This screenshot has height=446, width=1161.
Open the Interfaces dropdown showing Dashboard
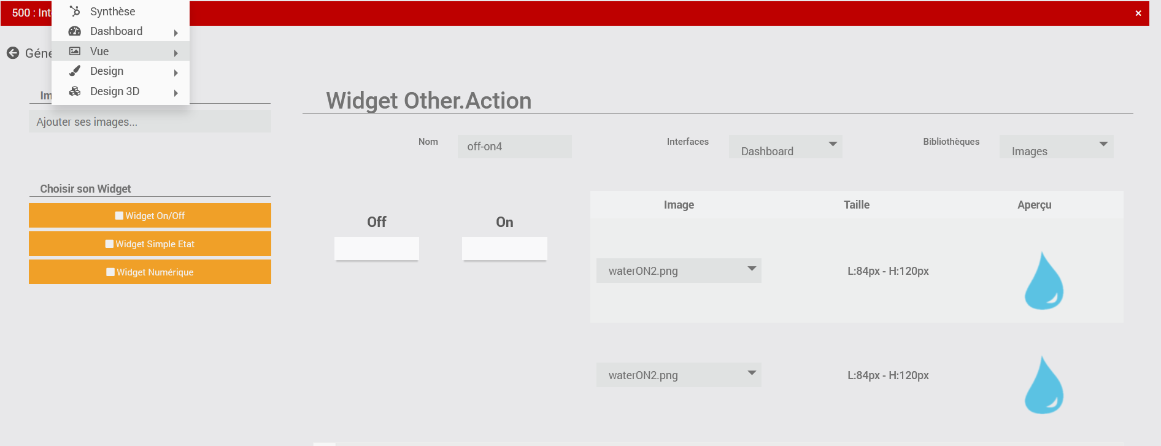[x=785, y=147]
